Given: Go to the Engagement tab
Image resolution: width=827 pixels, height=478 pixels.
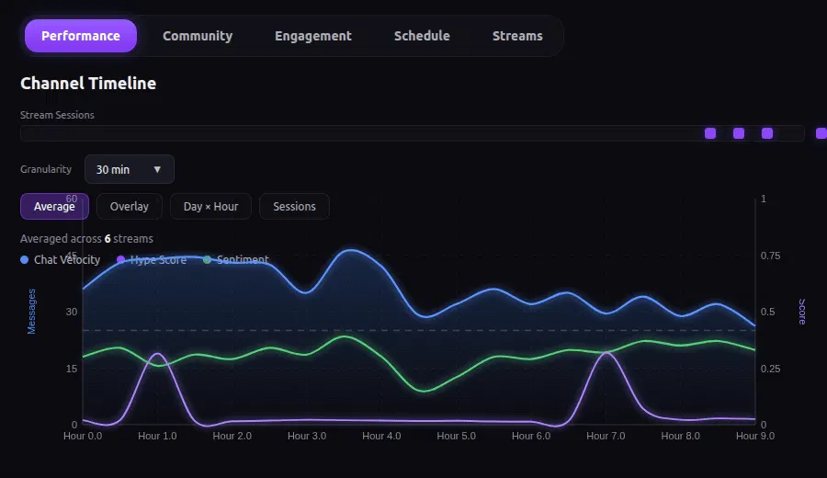Looking at the screenshot, I should [312, 36].
